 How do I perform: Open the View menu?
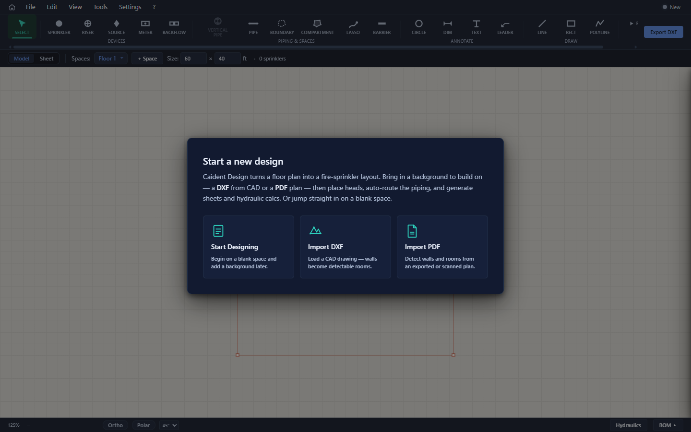pyautogui.click(x=75, y=7)
